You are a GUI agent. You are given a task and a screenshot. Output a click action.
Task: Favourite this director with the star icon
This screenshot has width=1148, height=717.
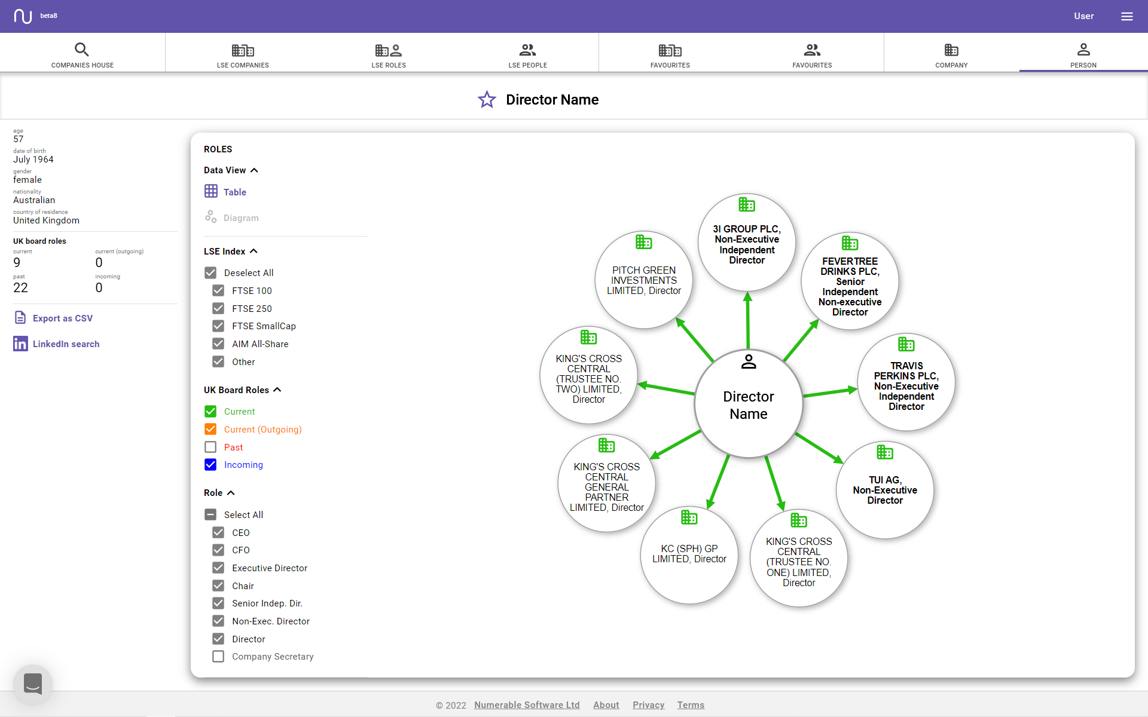[x=487, y=100]
